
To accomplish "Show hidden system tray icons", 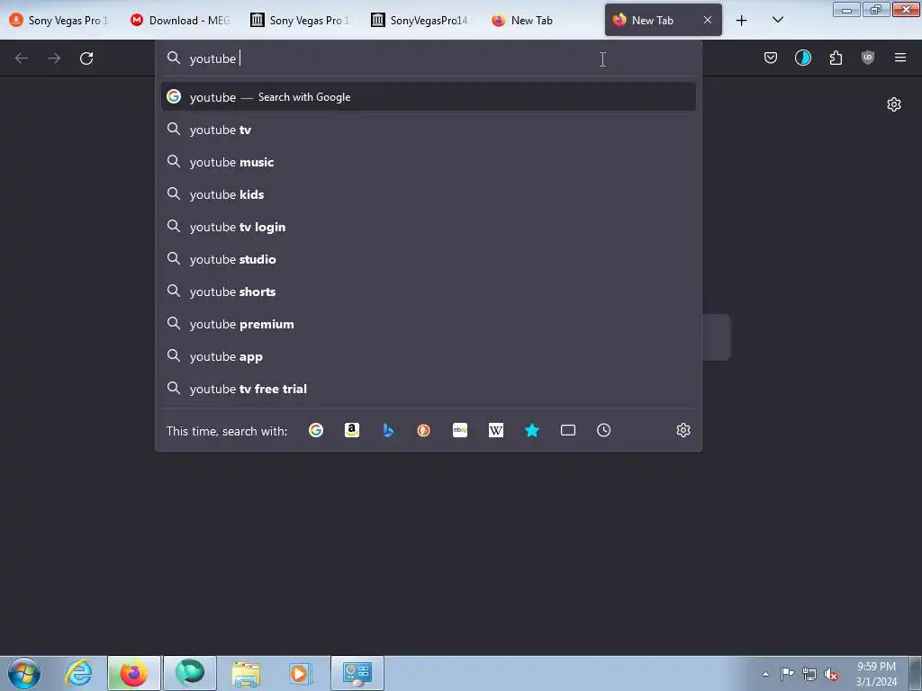I will 765,674.
